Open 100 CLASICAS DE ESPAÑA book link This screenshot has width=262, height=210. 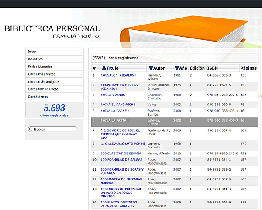[121, 154]
